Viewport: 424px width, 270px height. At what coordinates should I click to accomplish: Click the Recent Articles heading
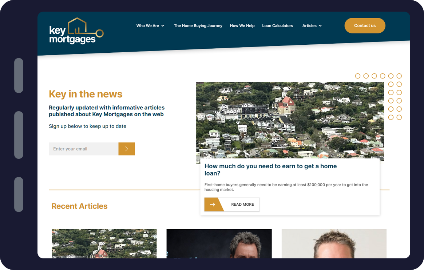(x=79, y=206)
